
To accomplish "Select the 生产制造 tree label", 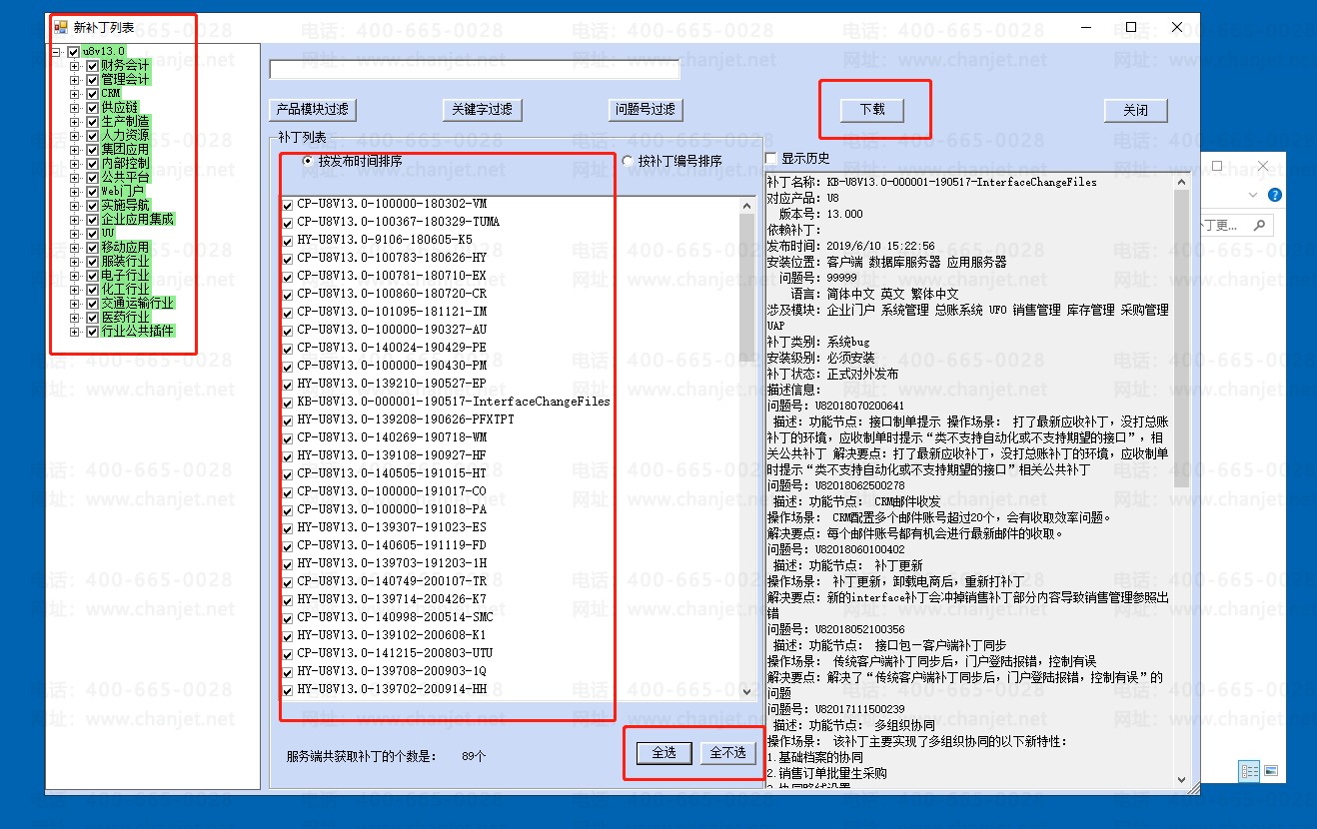I will (125, 122).
